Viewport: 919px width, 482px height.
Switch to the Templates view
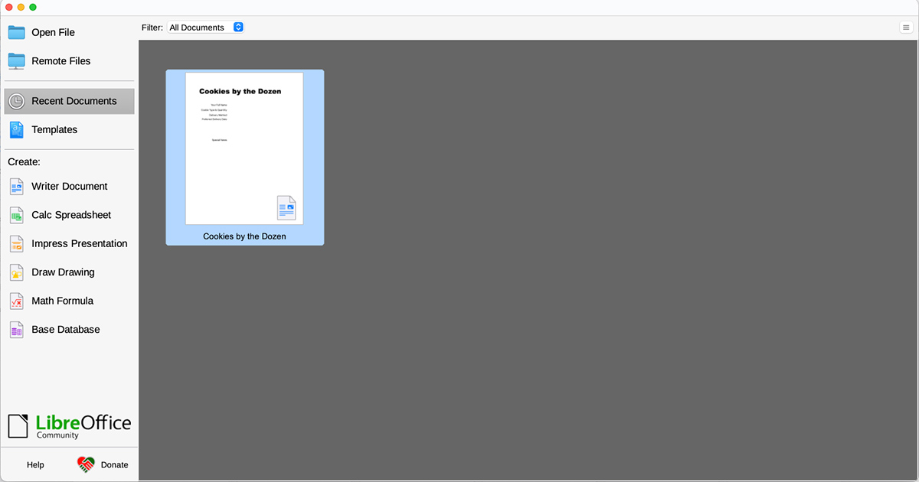[x=54, y=129]
